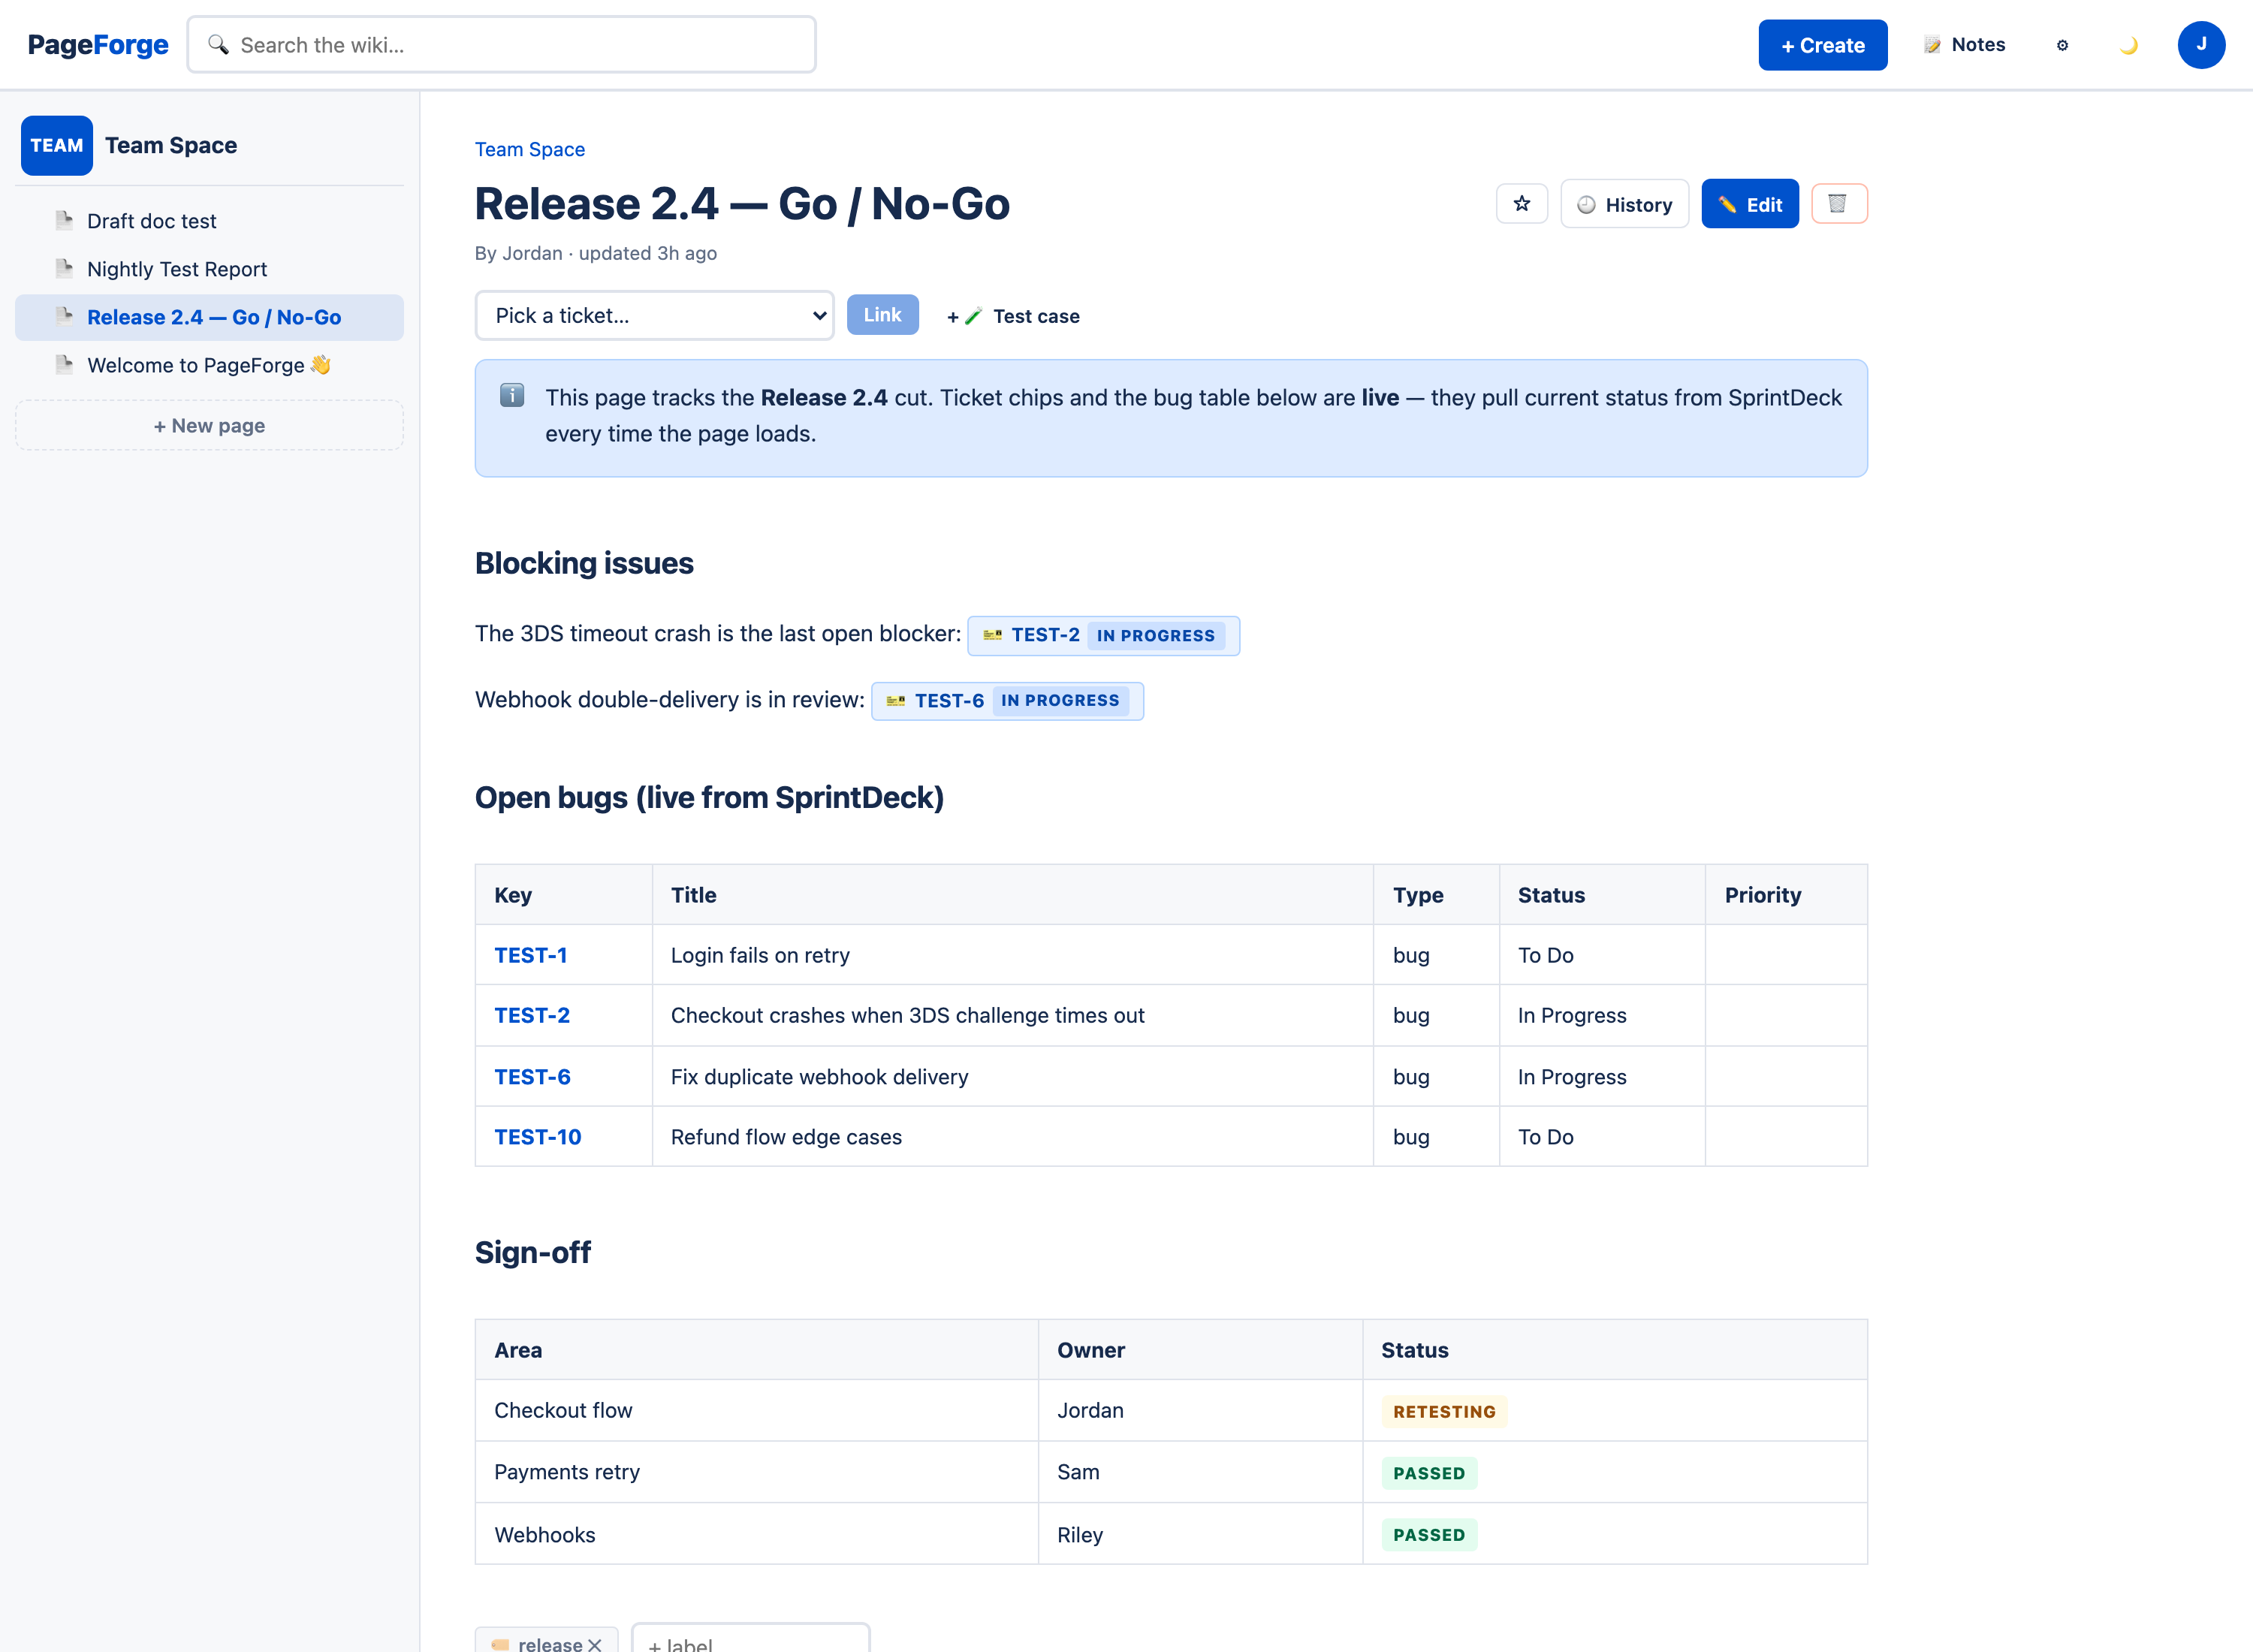
Task: Click the Login fails on retry cell
Action: 1012,955
